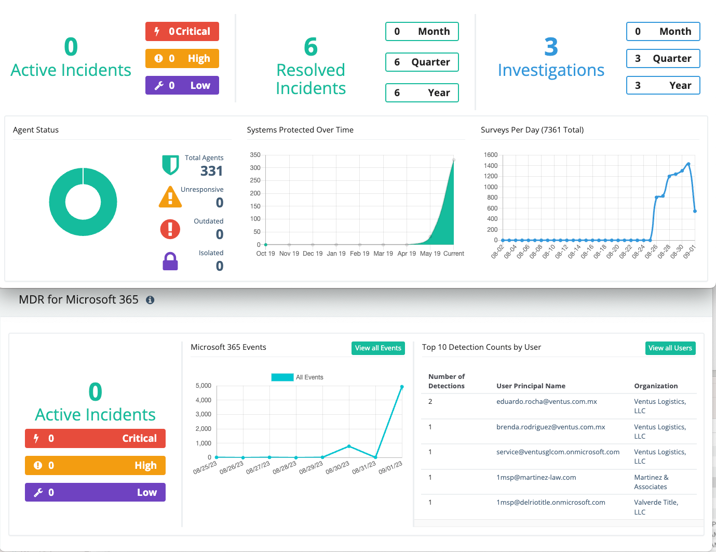Click Valverde Title, LLC organization

pyautogui.click(x=656, y=507)
